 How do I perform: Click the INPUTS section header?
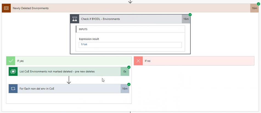click(130, 29)
